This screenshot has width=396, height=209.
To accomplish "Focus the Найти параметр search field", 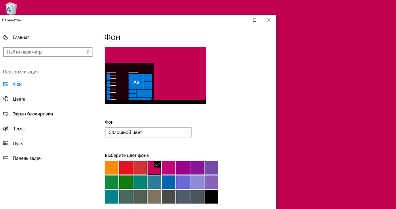I will (48, 52).
